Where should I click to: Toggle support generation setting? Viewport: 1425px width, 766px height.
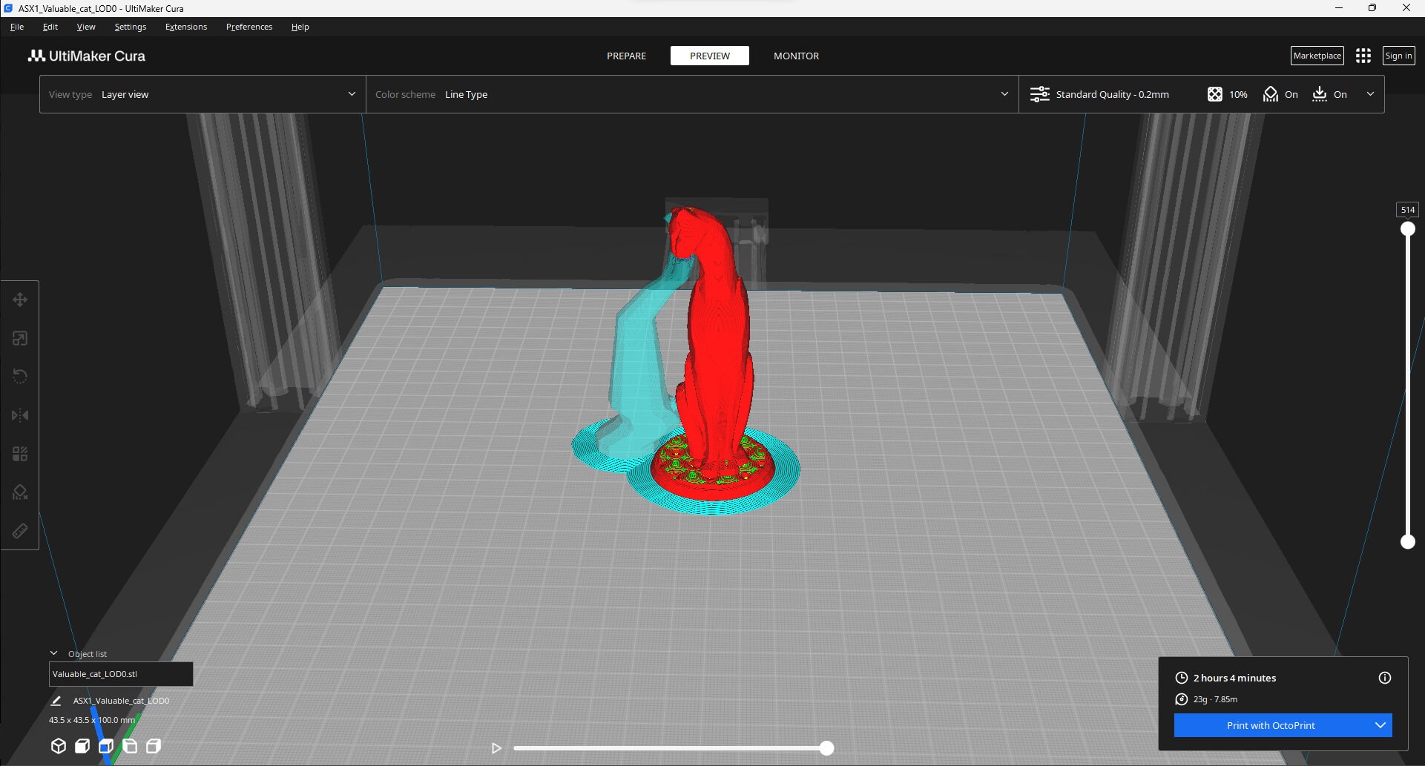tap(1280, 94)
